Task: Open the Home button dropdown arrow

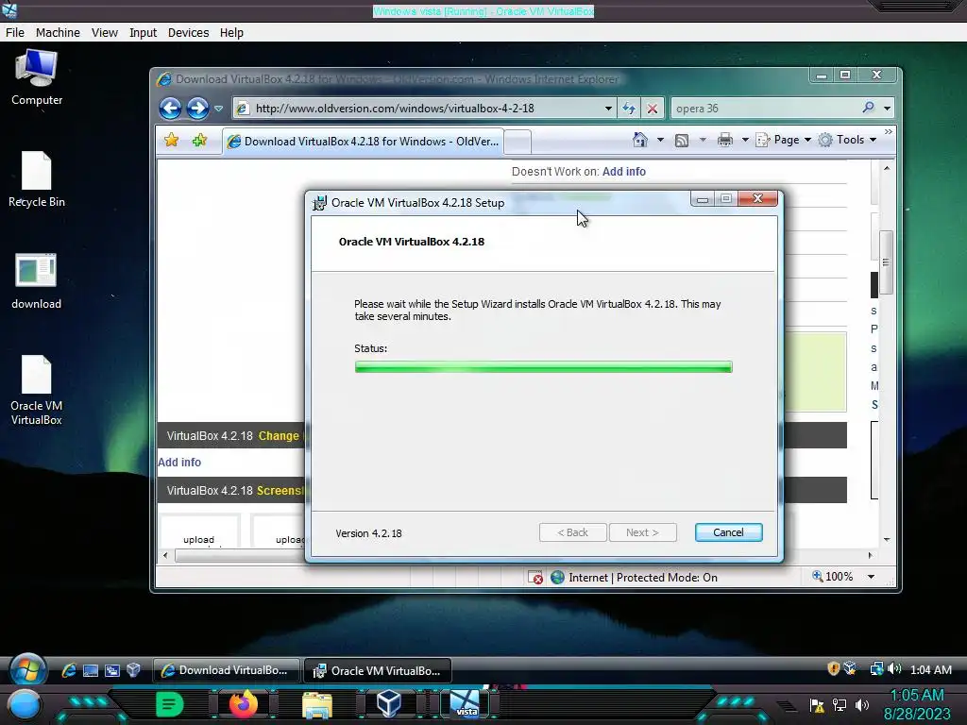Action: coord(660,140)
